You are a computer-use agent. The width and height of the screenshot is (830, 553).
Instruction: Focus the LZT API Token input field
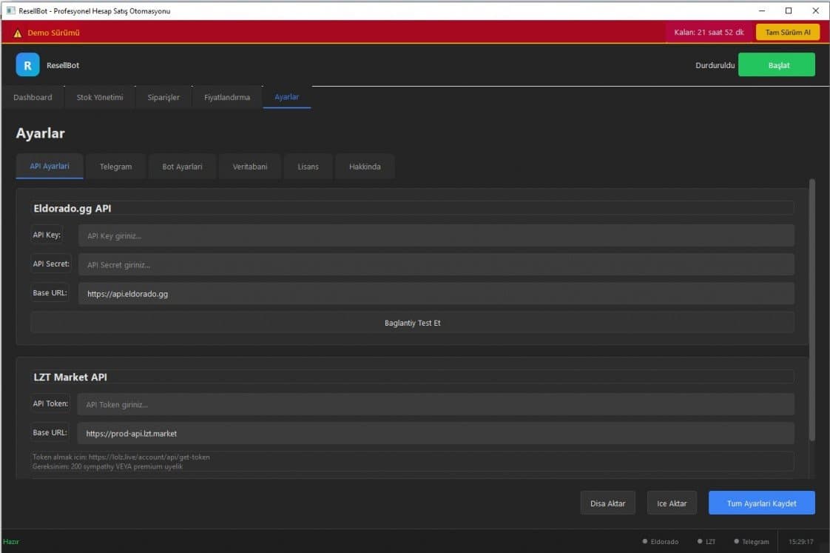[x=436, y=405]
